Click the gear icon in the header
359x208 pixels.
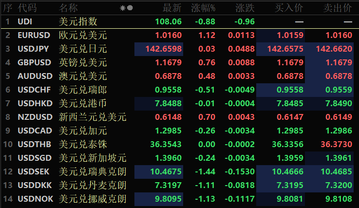coord(123,8)
